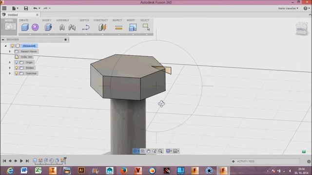Viewport: 312px width, 175px height.
Task: Switch to the Untitled document tab
Action: coord(13,15)
